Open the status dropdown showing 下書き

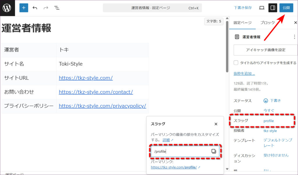(272, 101)
